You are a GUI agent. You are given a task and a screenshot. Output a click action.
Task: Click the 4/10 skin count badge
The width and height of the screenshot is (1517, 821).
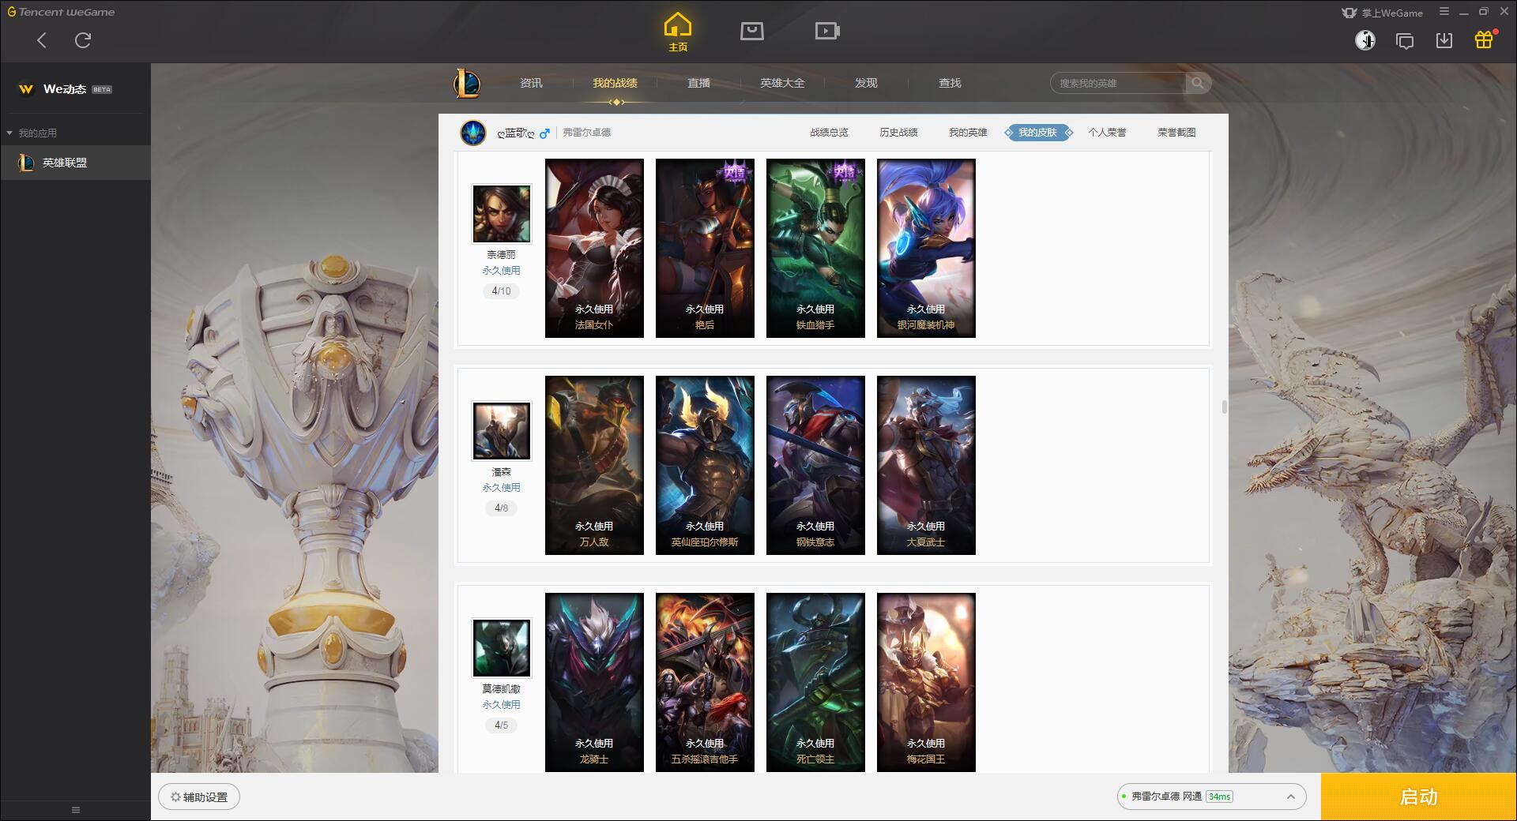[501, 291]
